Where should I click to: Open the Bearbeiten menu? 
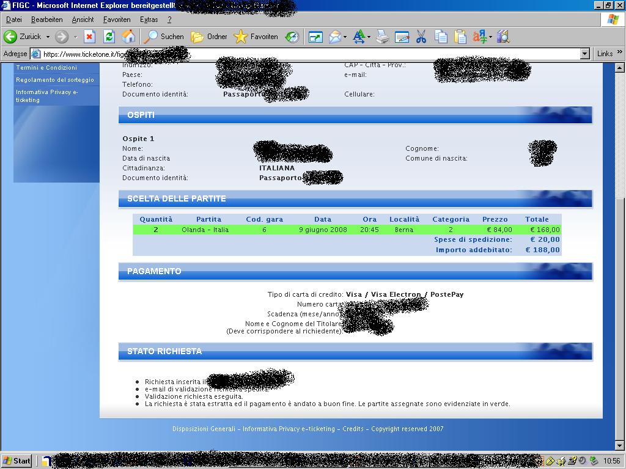pos(47,20)
